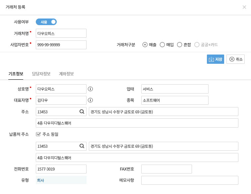Select the 매입 radio option
Viewport: 251px width, 194px height.
pos(162,45)
